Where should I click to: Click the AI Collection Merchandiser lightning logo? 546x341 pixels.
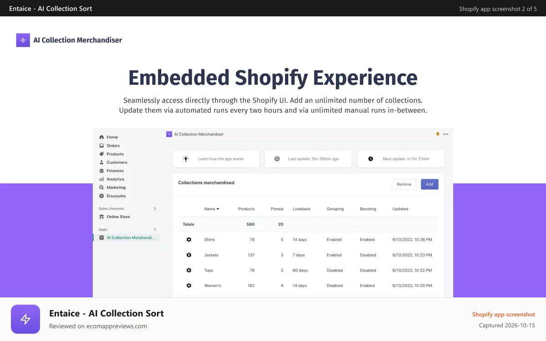point(23,40)
